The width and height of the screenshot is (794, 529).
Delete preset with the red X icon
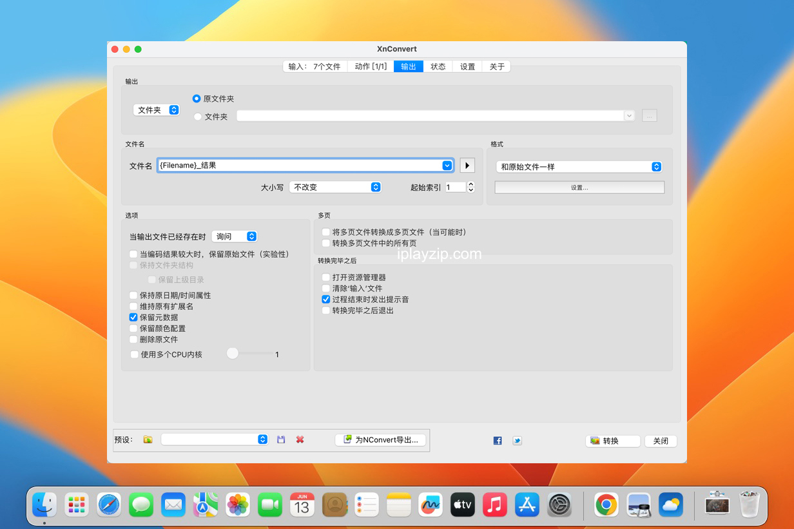[x=300, y=439]
